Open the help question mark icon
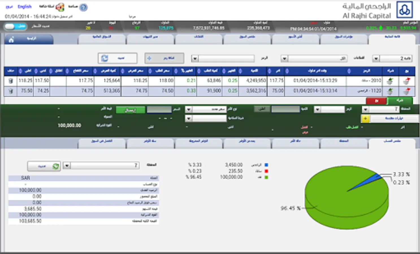 (83, 7)
